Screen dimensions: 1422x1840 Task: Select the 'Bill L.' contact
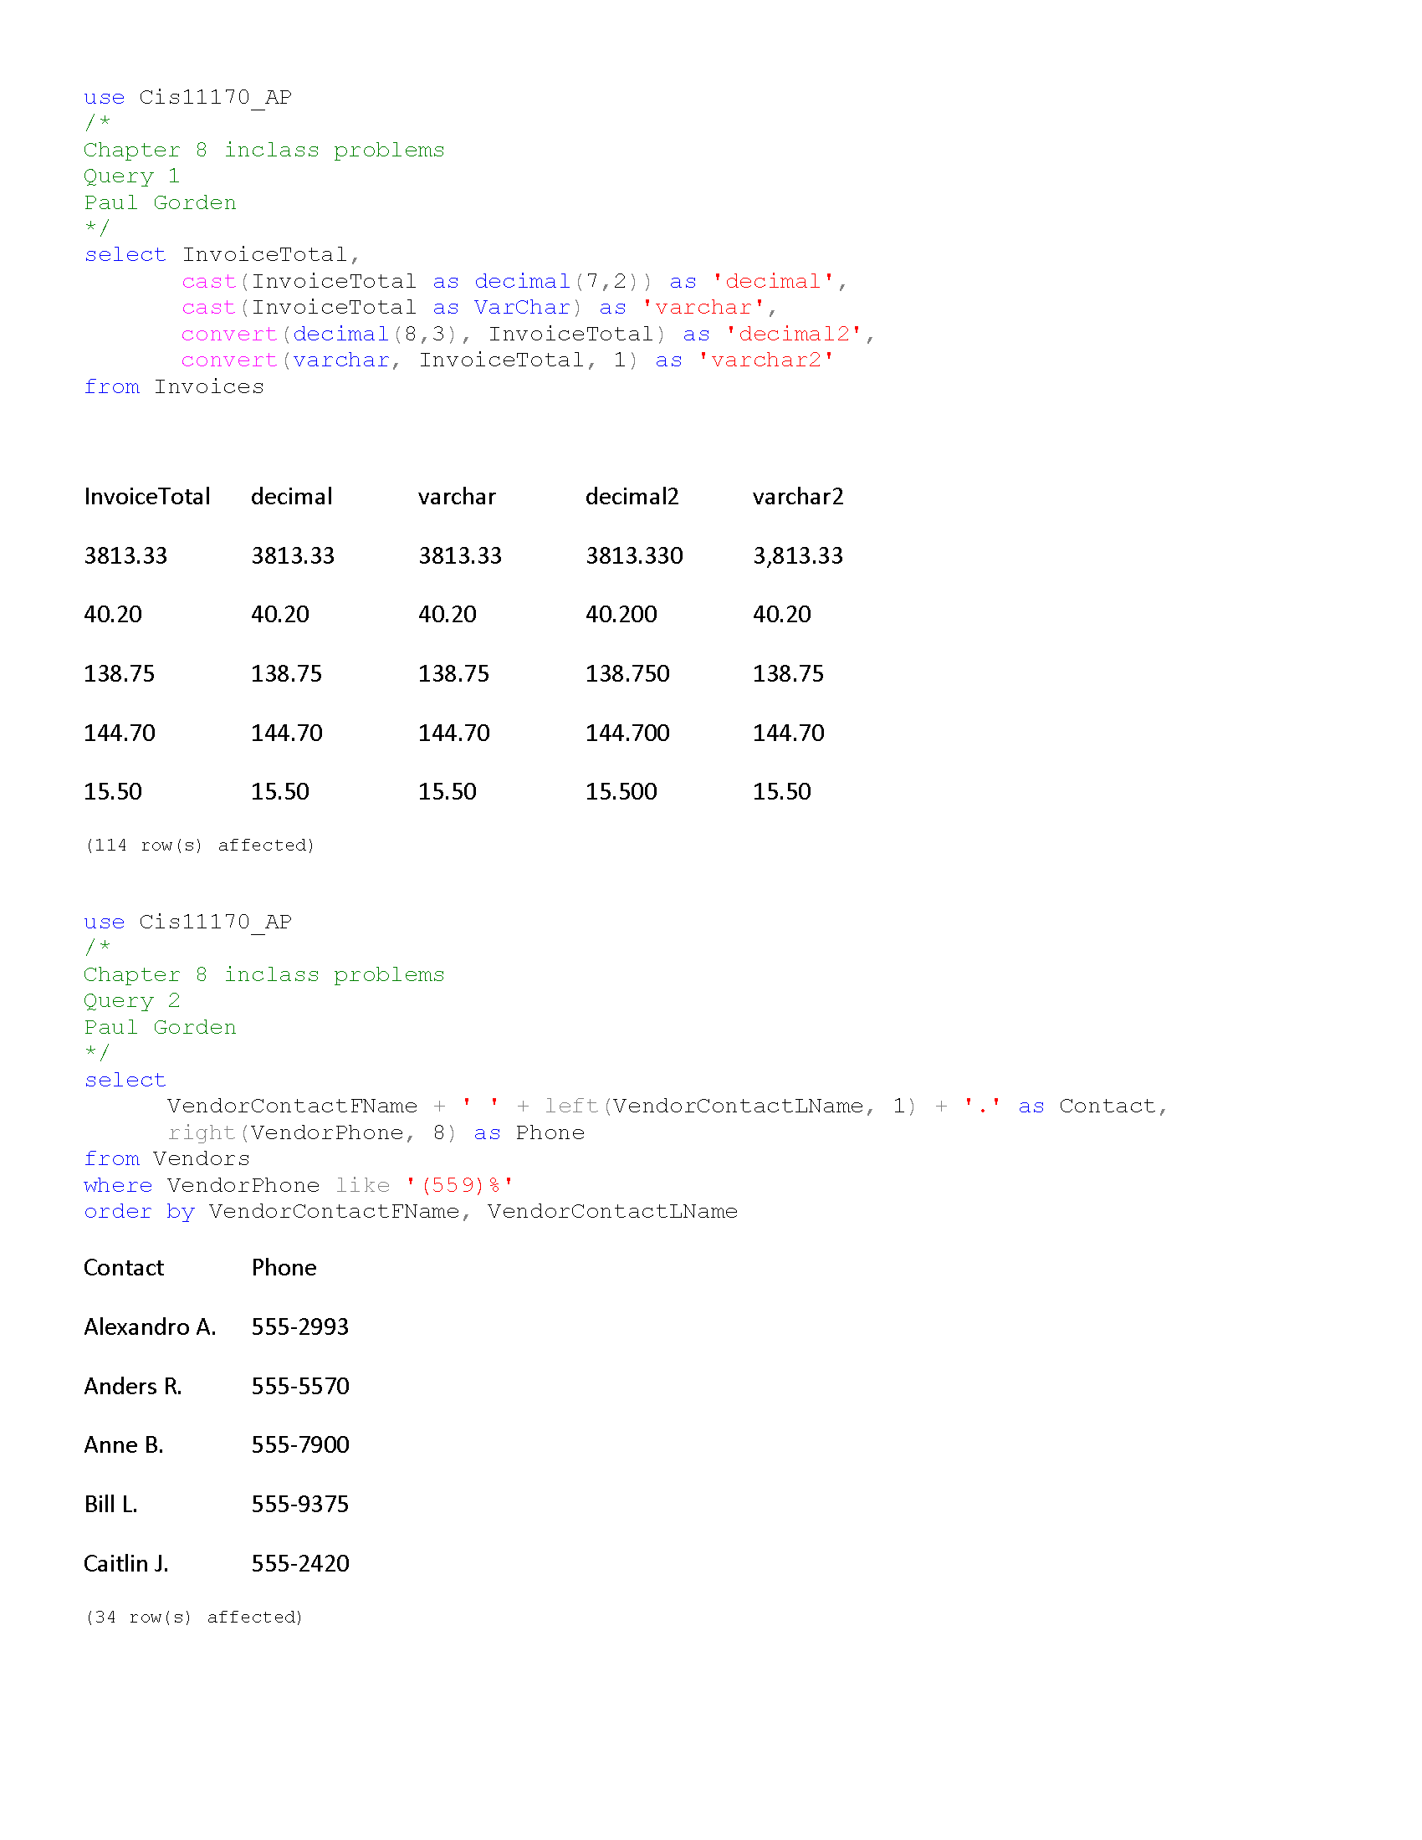tap(110, 1505)
